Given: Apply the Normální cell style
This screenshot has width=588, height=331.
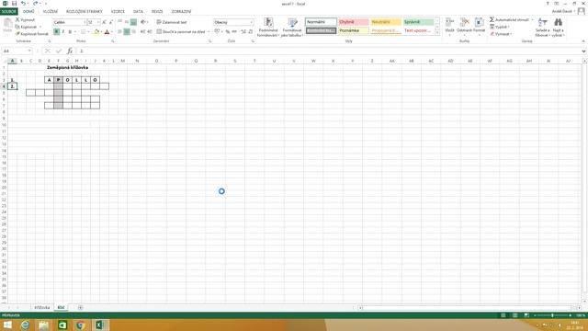Looking at the screenshot, I should click(321, 22).
